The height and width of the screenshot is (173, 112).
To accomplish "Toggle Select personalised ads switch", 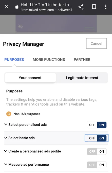I will [x=97, y=125].
